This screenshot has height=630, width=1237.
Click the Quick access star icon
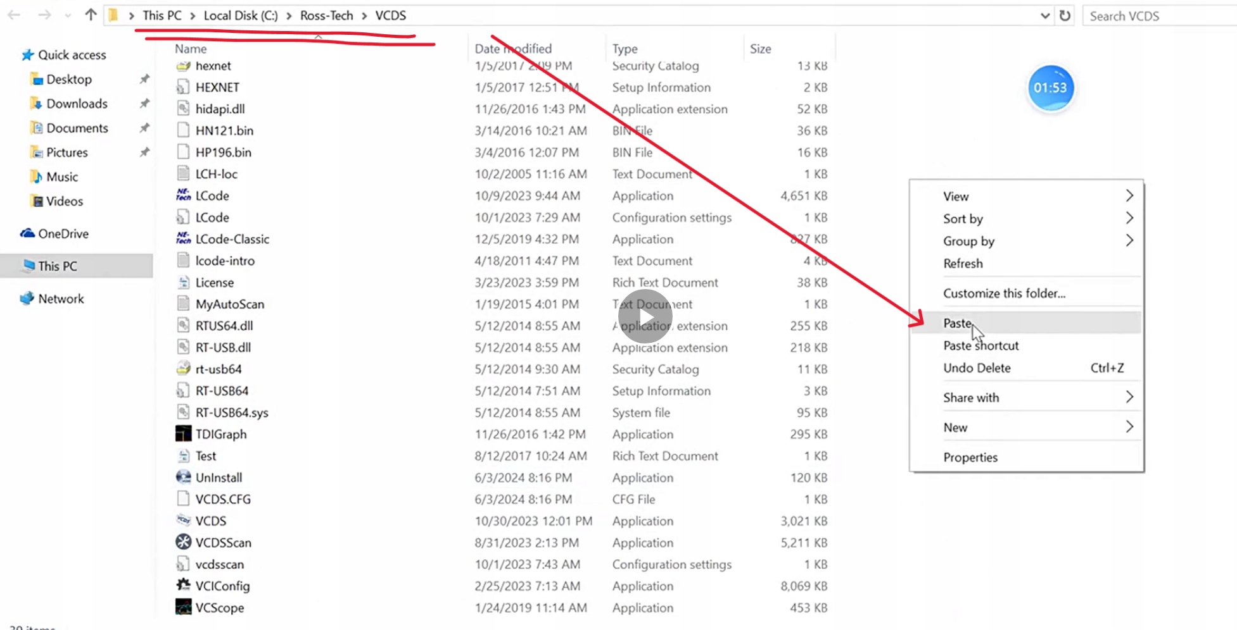pyautogui.click(x=27, y=55)
